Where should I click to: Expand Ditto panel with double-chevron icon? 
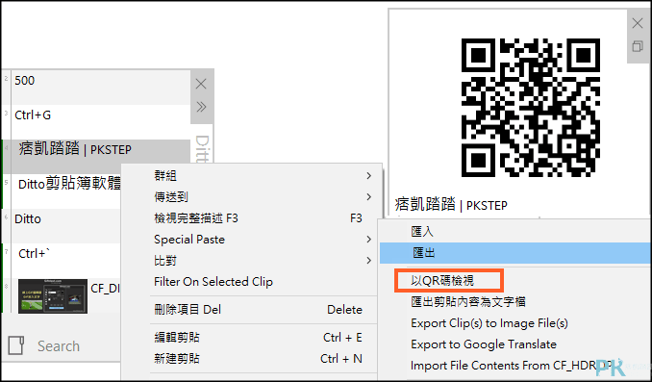click(201, 107)
